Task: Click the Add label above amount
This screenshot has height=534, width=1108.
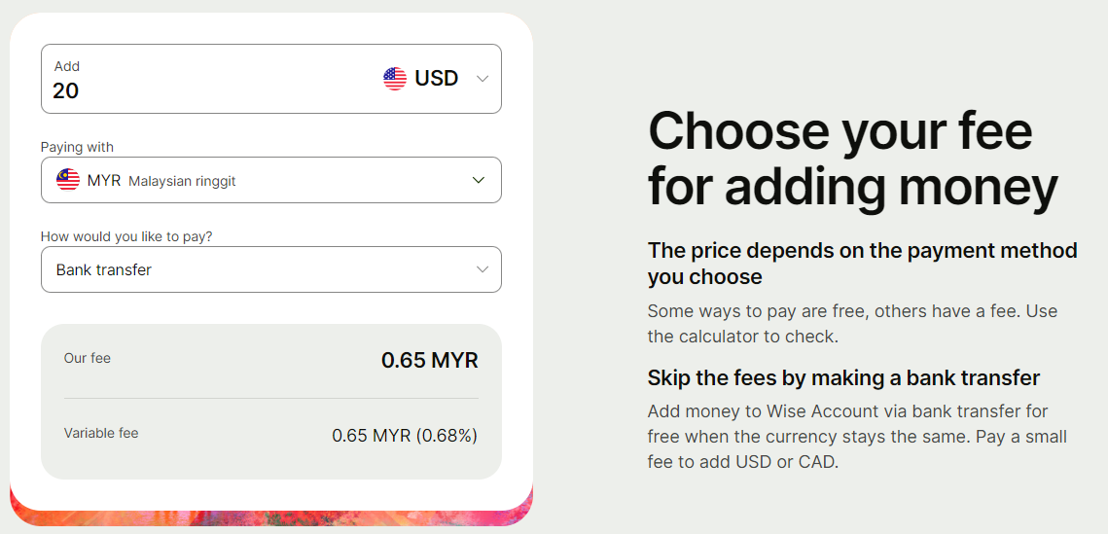Action: 67,66
